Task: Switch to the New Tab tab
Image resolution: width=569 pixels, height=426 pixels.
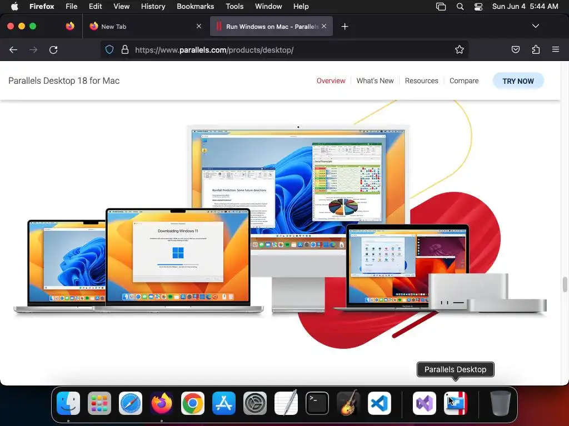Action: (146, 26)
